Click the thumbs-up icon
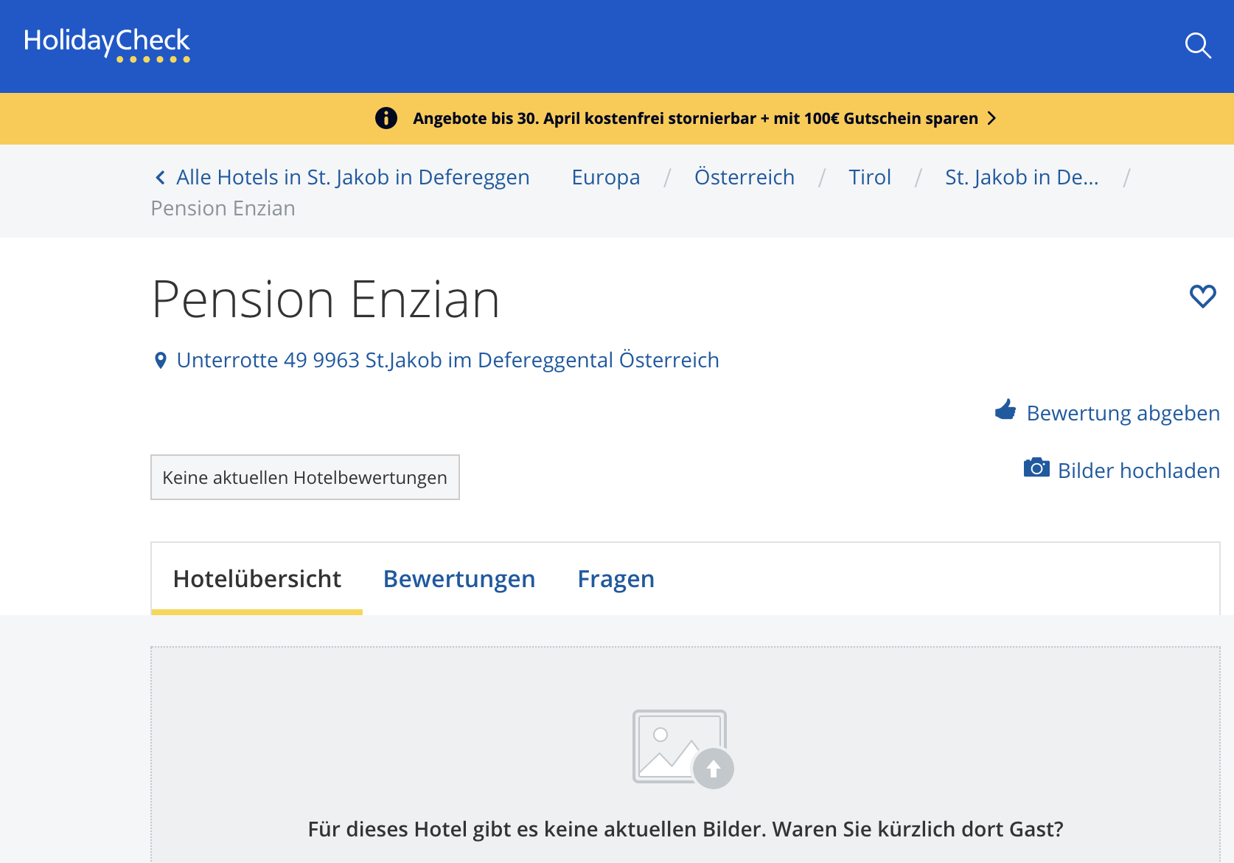 [1005, 410]
